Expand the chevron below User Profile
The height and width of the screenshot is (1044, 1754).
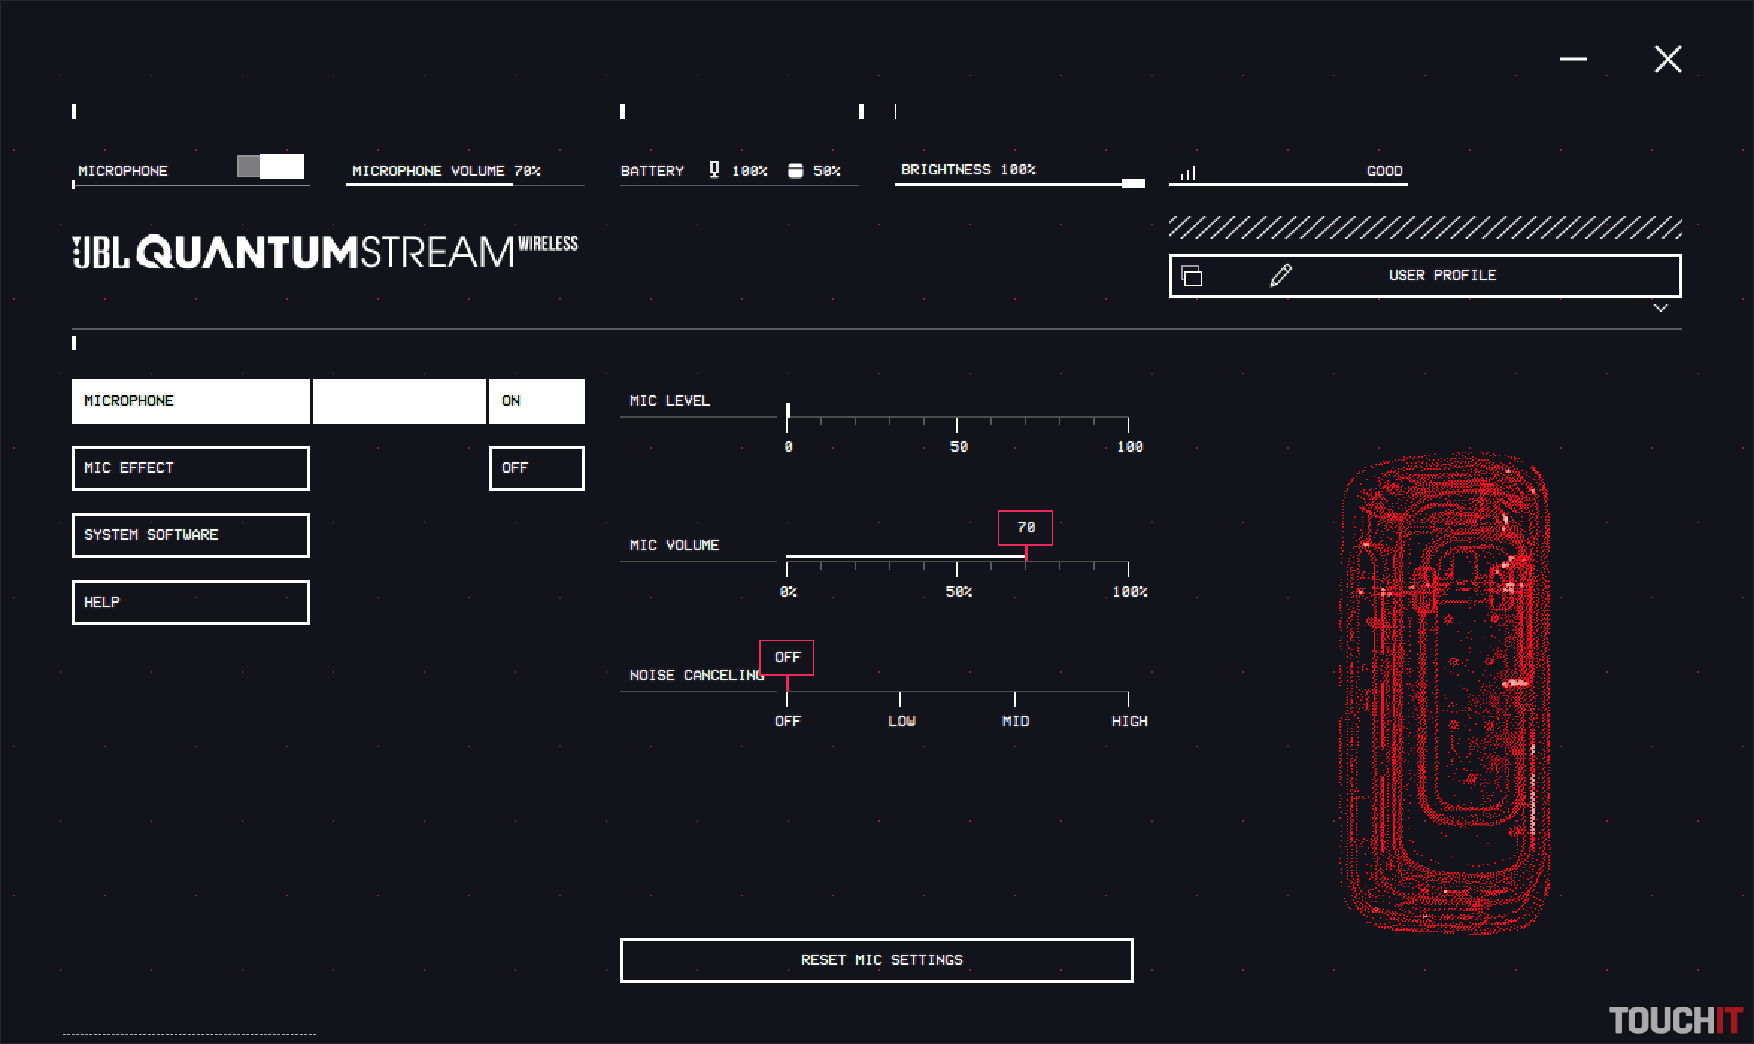click(1661, 308)
